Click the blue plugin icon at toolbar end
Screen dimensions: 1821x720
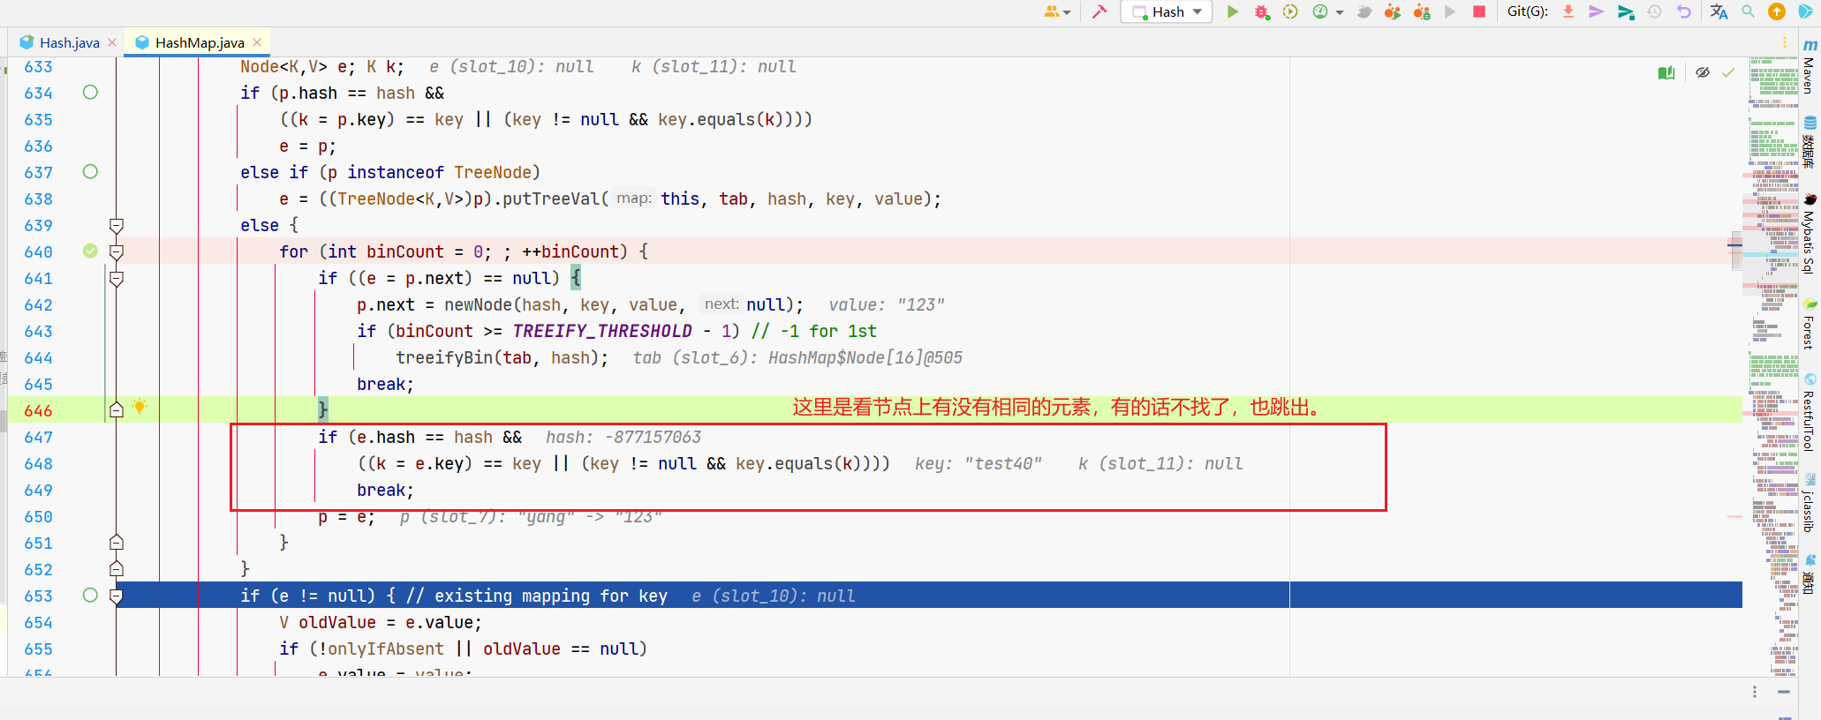tap(1806, 11)
